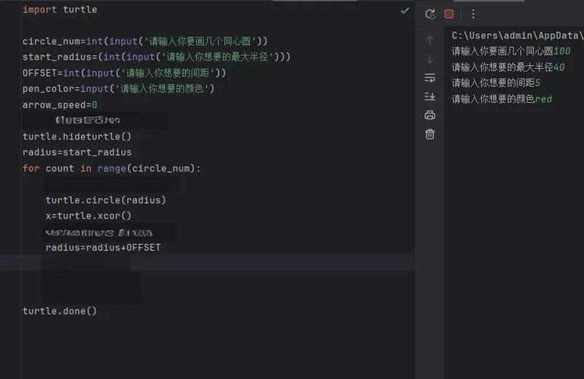584x379 pixels.
Task: Click the line 'import turtle'
Action: [60, 10]
